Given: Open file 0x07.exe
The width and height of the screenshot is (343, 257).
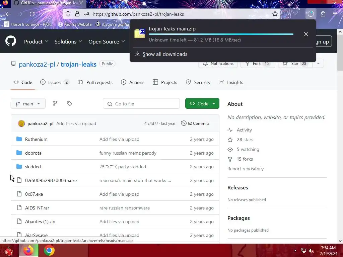Looking at the screenshot, I should click(34, 194).
